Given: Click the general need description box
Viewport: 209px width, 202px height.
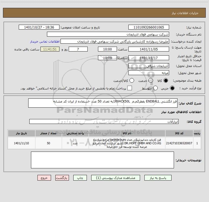Looking at the screenshot, I should coord(103,103).
